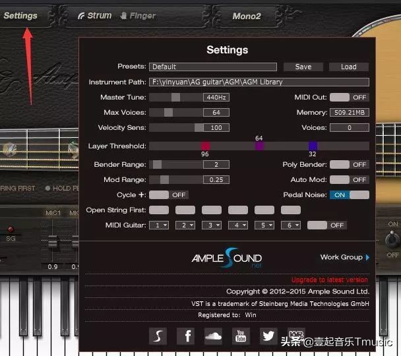Click the Finger hand icon

[x=123, y=16]
